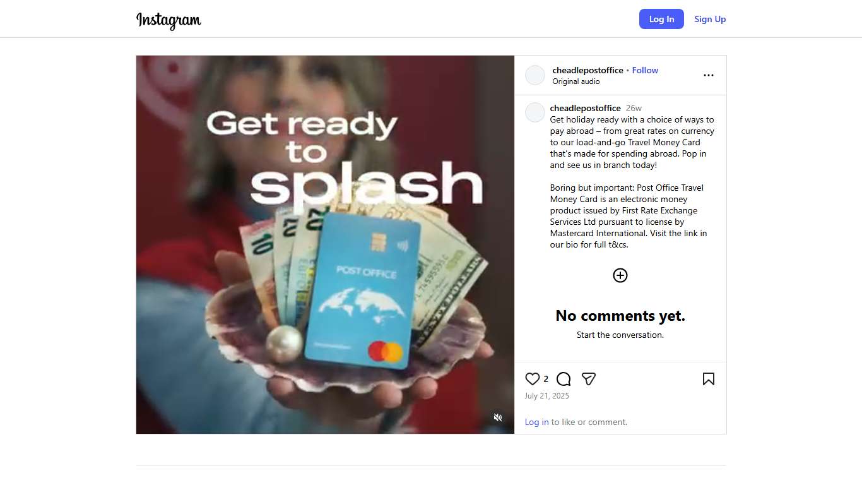Open the July 21, 2025 post date

tap(546, 396)
